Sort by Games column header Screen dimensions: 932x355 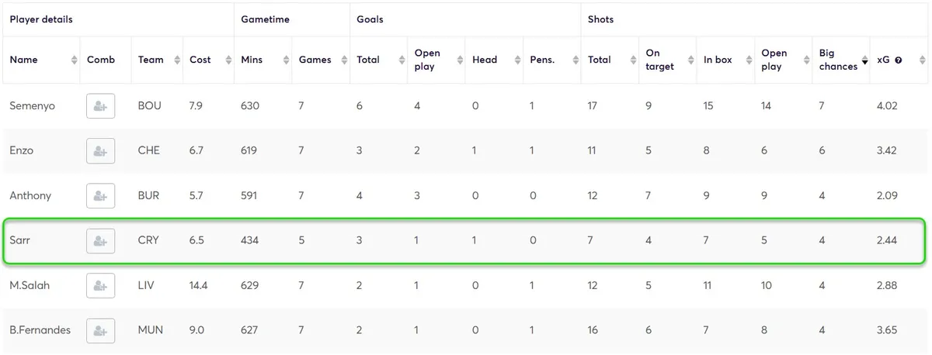315,60
